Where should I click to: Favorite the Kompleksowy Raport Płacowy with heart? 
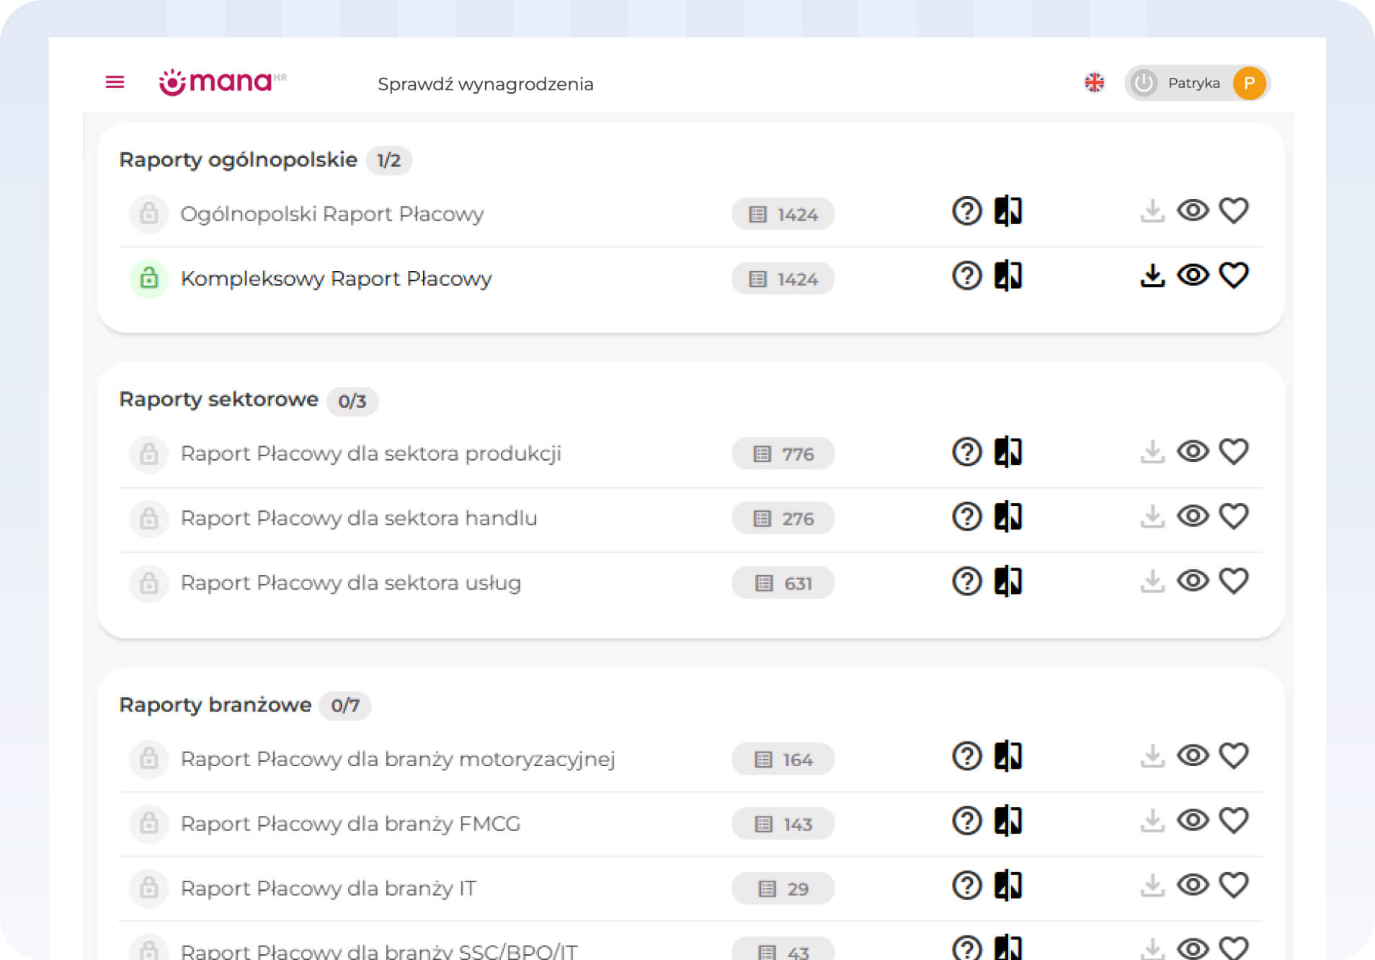[1233, 275]
